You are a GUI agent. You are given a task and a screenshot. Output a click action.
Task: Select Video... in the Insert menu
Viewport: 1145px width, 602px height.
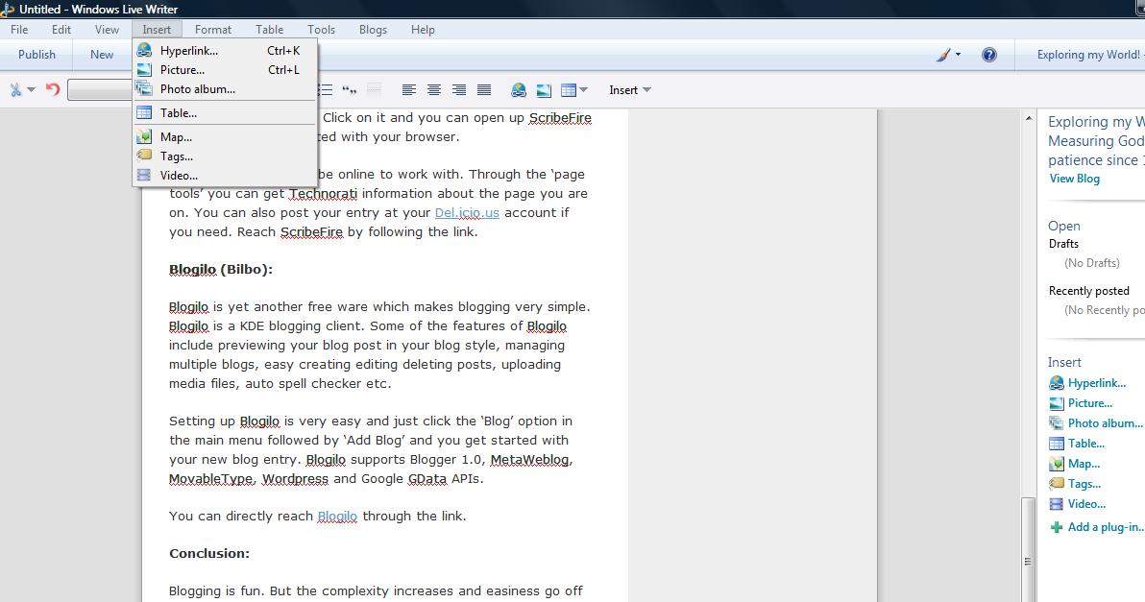(179, 176)
